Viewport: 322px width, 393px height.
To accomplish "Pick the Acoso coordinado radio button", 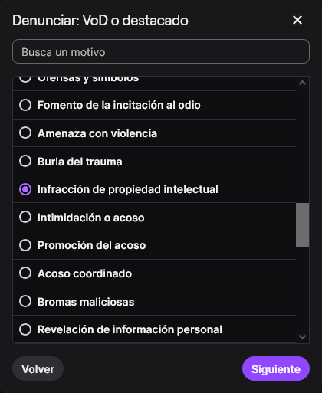I will click(25, 273).
